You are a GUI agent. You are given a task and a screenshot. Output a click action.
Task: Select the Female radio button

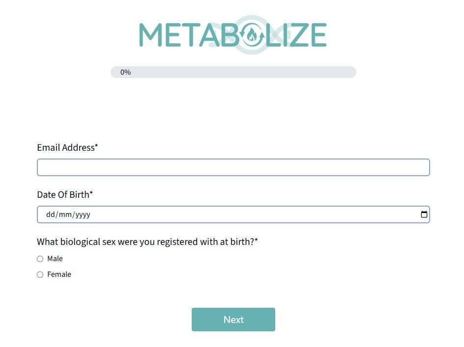(40, 274)
